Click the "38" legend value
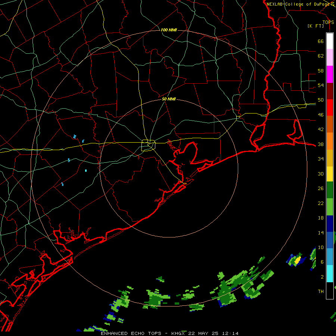 coord(321,144)
